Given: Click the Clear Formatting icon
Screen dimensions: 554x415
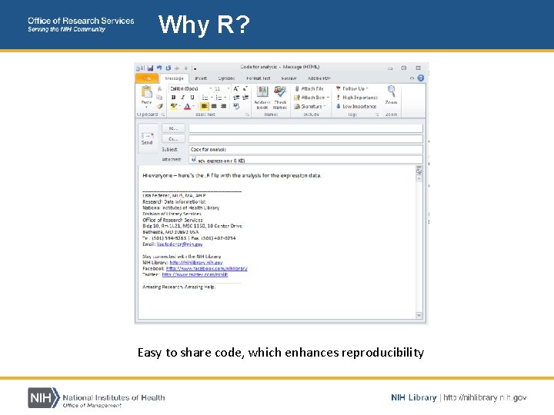Looking at the screenshot, I should [236, 106].
